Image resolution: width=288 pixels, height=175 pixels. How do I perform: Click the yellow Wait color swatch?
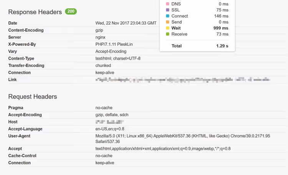point(167,28)
